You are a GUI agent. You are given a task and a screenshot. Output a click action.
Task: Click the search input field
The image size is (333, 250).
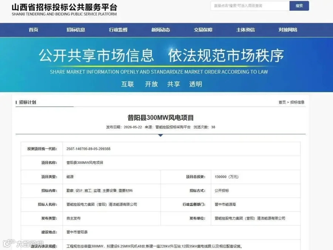[x=250, y=6]
